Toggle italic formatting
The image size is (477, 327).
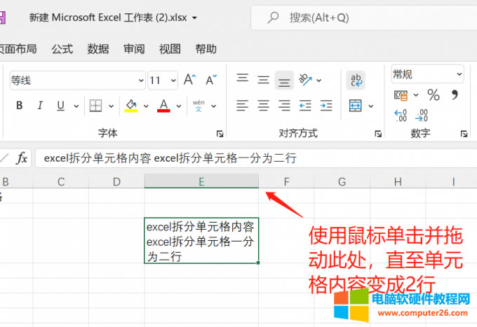click(40, 106)
